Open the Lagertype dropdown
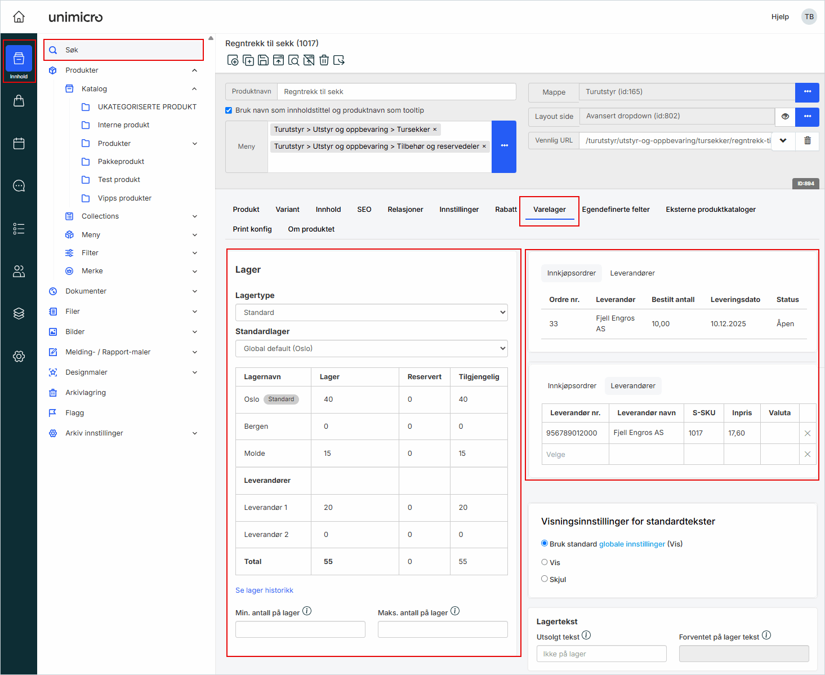This screenshot has width=825, height=675. click(x=371, y=313)
